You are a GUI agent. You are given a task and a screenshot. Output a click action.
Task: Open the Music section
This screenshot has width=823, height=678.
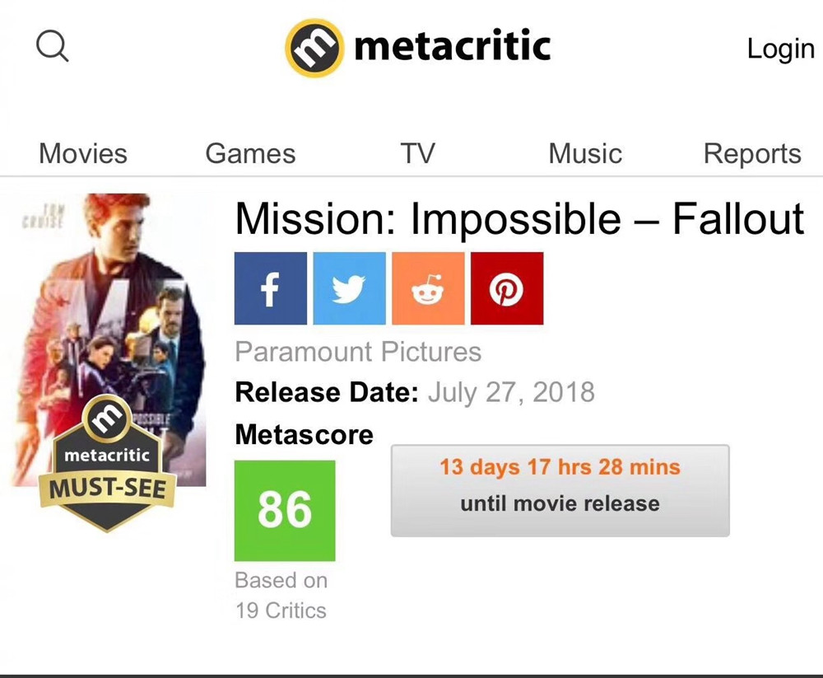click(585, 154)
